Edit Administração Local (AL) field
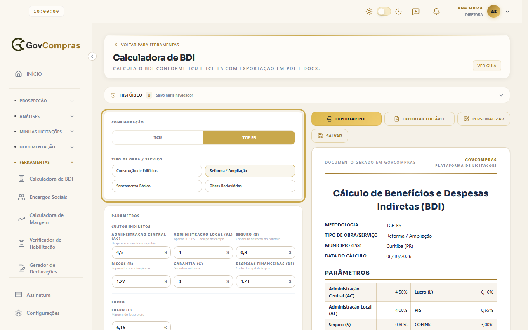 pos(203,252)
